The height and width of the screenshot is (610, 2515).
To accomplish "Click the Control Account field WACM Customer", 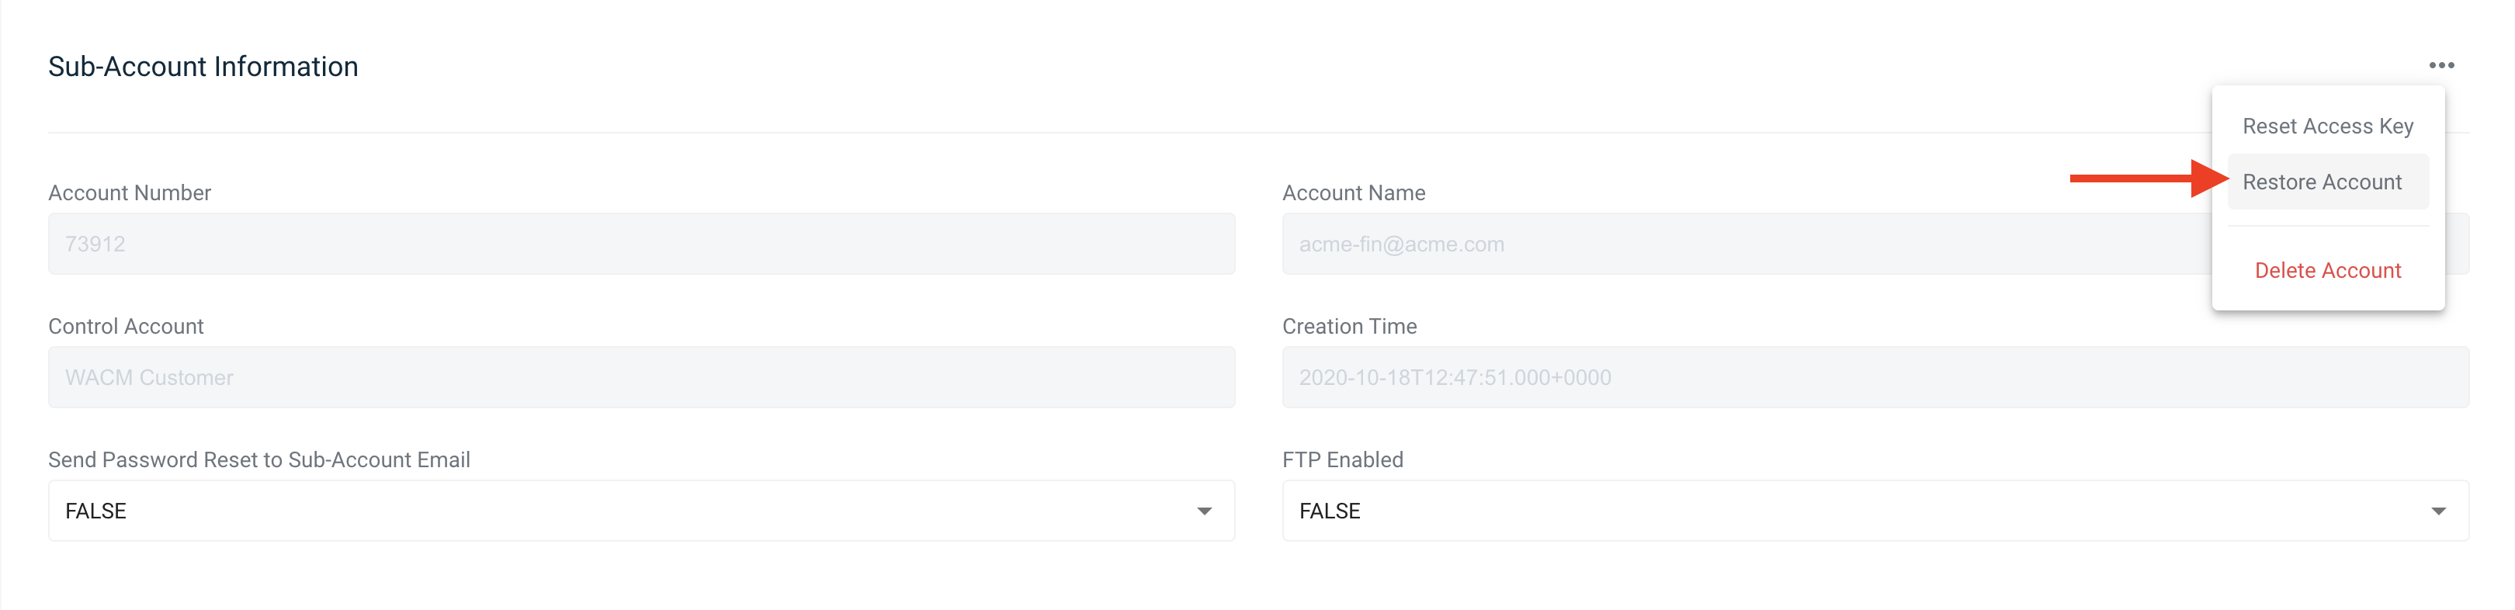I will [641, 378].
